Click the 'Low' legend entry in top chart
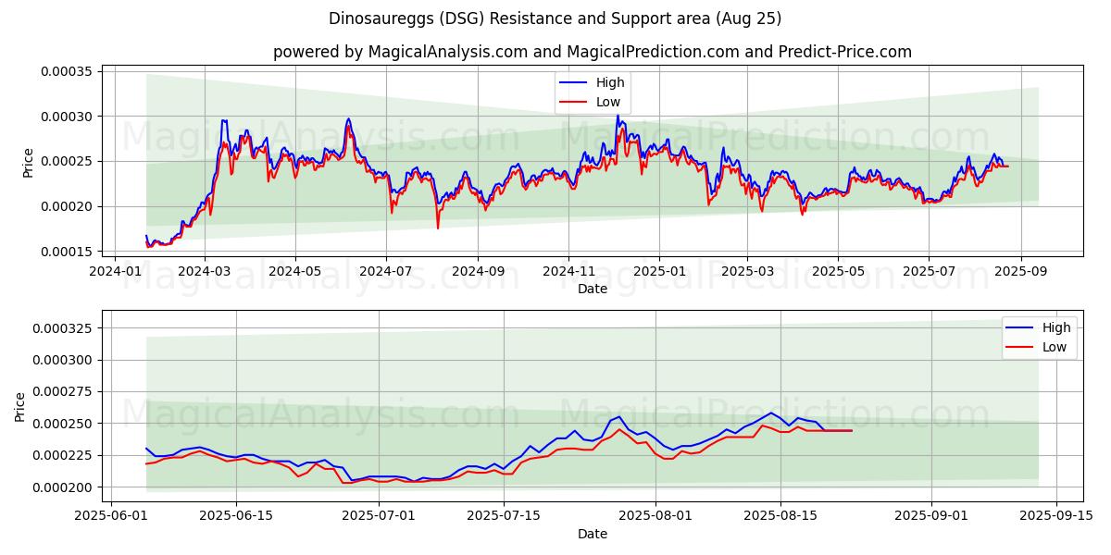Screen dimensions: 1111x555 click(x=591, y=103)
